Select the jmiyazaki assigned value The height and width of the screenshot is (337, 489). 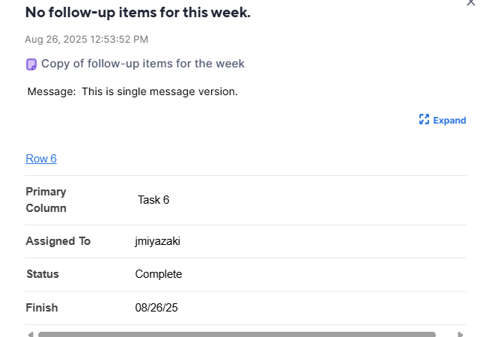[x=157, y=241]
